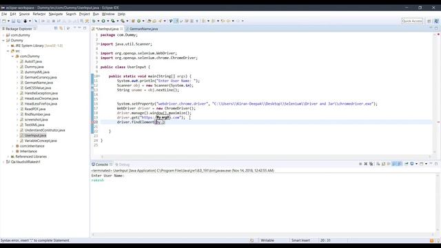
Task: Toggle Show Console on Standard Error
Action: point(400,164)
